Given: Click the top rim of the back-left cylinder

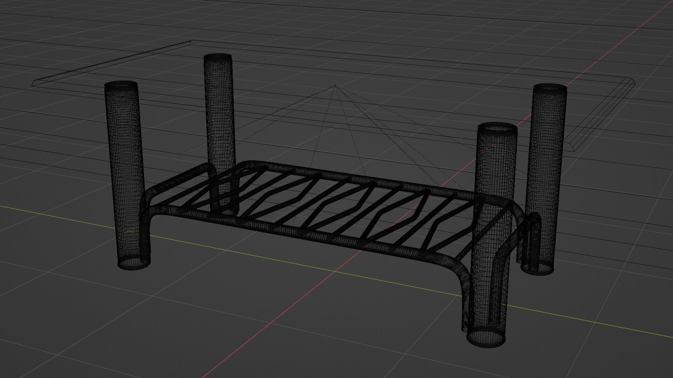Looking at the screenshot, I should point(218,56).
